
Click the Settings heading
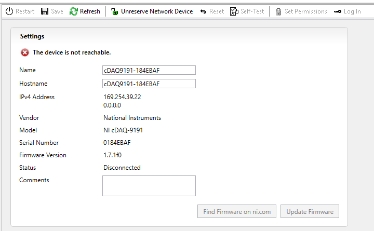(x=32, y=36)
